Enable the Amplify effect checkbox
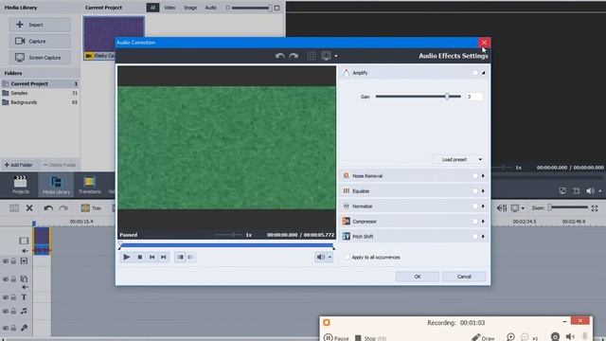606x341 pixels. click(475, 73)
